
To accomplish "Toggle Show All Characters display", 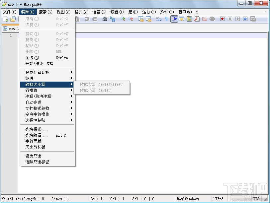I will (166, 19).
